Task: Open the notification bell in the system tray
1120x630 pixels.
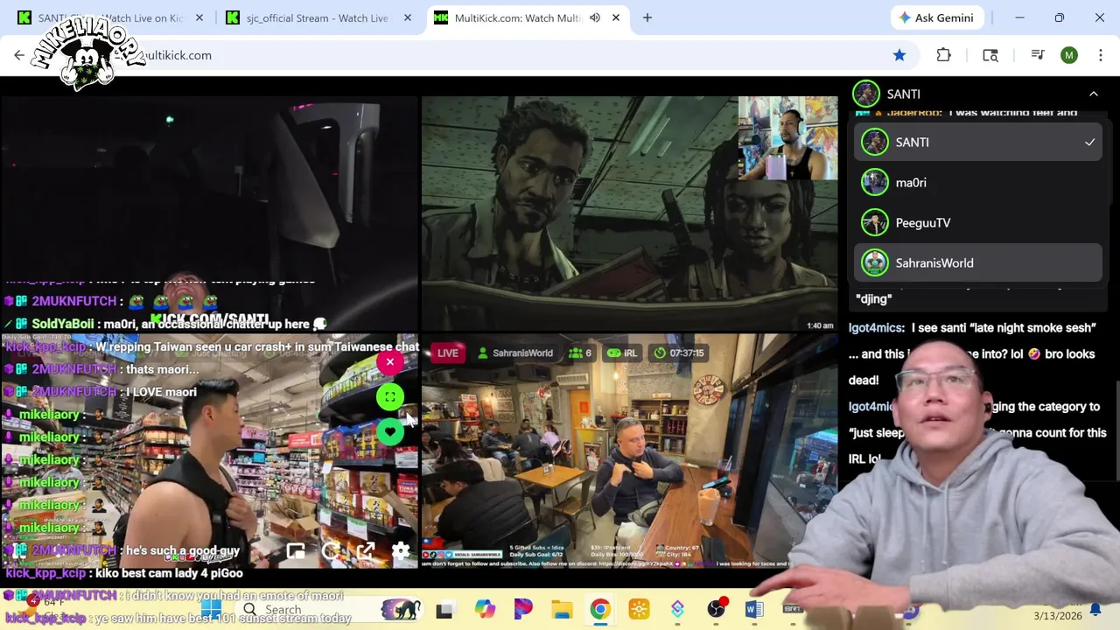Action: (x=1095, y=609)
